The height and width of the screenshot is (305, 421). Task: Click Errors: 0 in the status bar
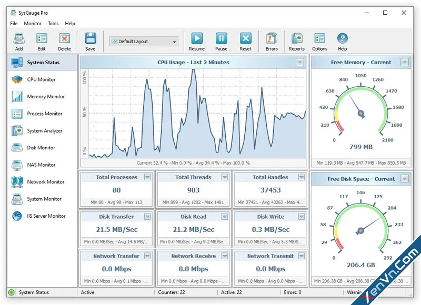pos(293,292)
